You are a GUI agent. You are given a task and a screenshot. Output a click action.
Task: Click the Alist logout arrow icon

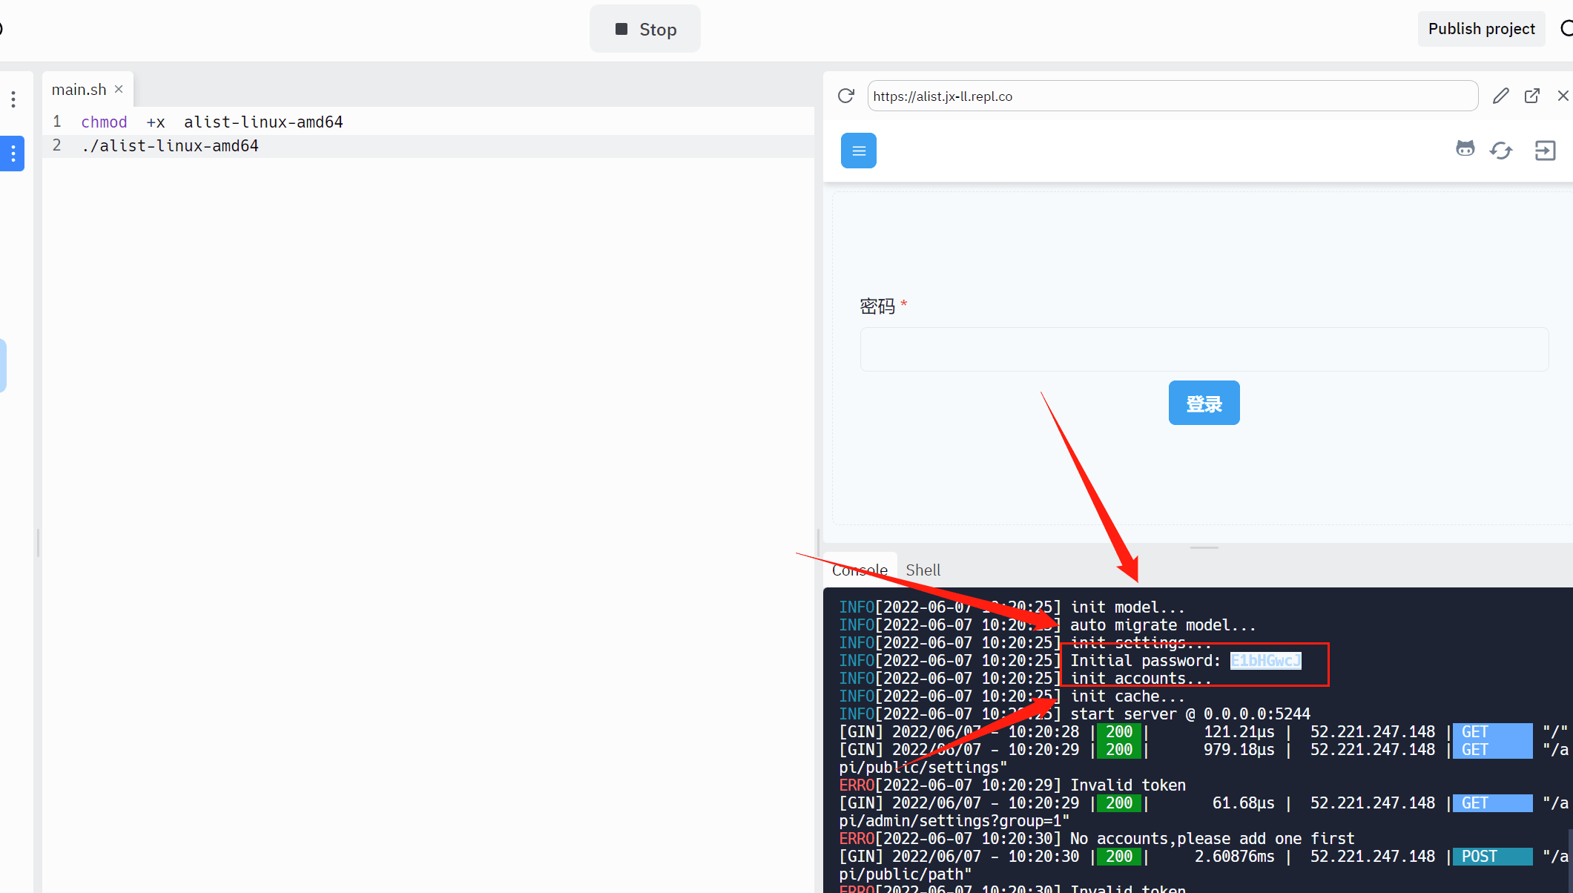(1545, 151)
